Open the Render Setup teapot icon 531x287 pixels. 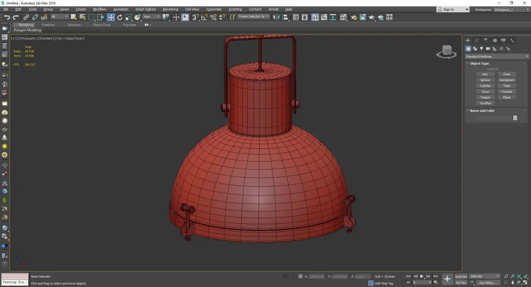(354, 17)
